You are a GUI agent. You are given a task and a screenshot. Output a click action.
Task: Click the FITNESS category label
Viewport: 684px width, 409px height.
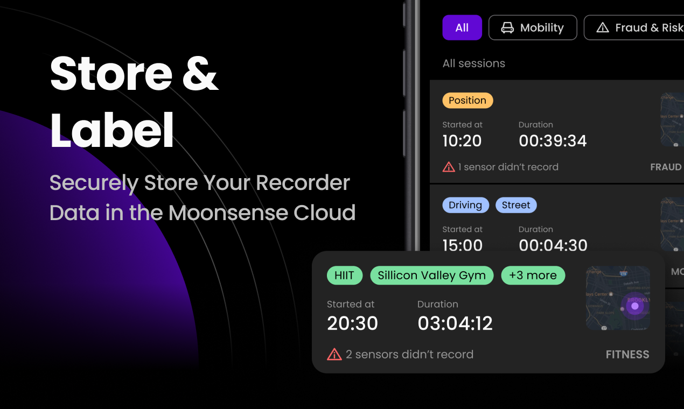[627, 354]
